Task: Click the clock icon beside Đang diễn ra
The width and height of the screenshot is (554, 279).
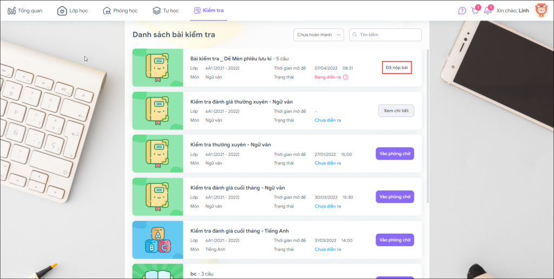Action: [x=346, y=77]
